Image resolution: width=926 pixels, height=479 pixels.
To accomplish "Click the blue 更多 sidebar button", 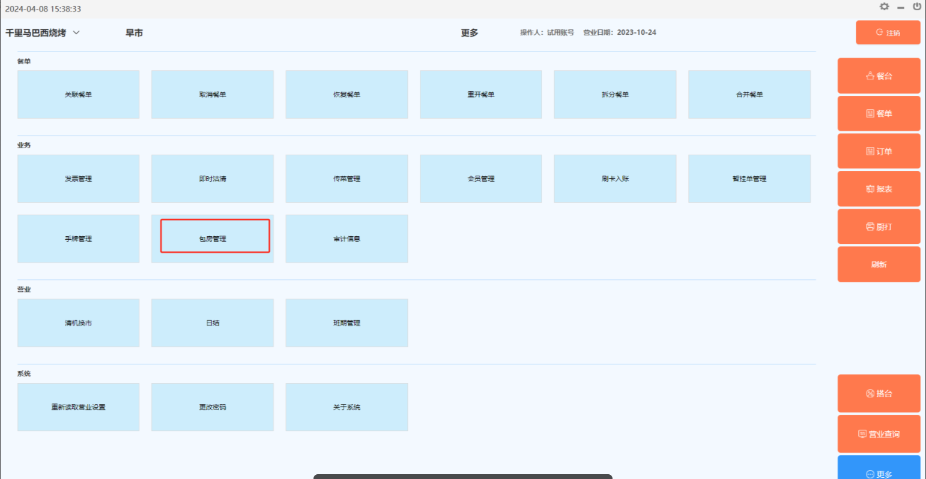I will click(x=879, y=471).
